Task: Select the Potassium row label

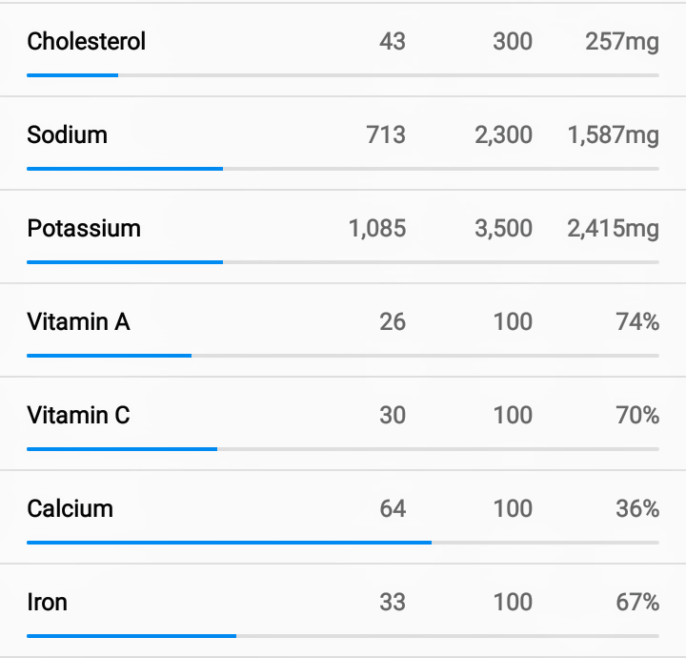Action: pyautogui.click(x=84, y=229)
